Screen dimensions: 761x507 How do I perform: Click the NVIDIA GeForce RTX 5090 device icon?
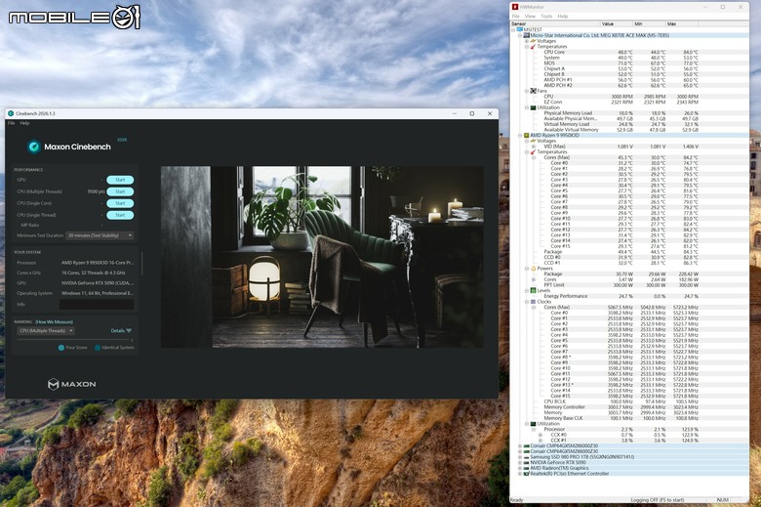click(x=526, y=462)
